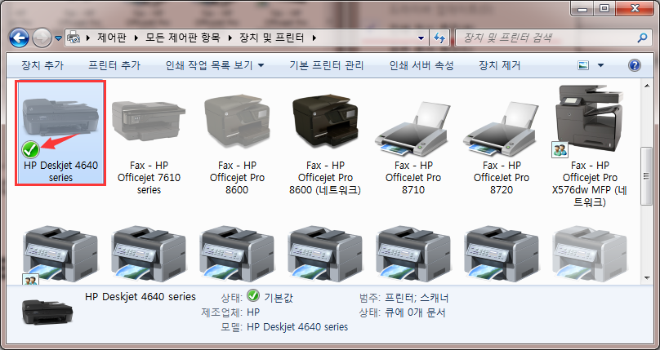The width and height of the screenshot is (660, 350).
Task: Click the search magnifier icon
Action: [x=642, y=38]
